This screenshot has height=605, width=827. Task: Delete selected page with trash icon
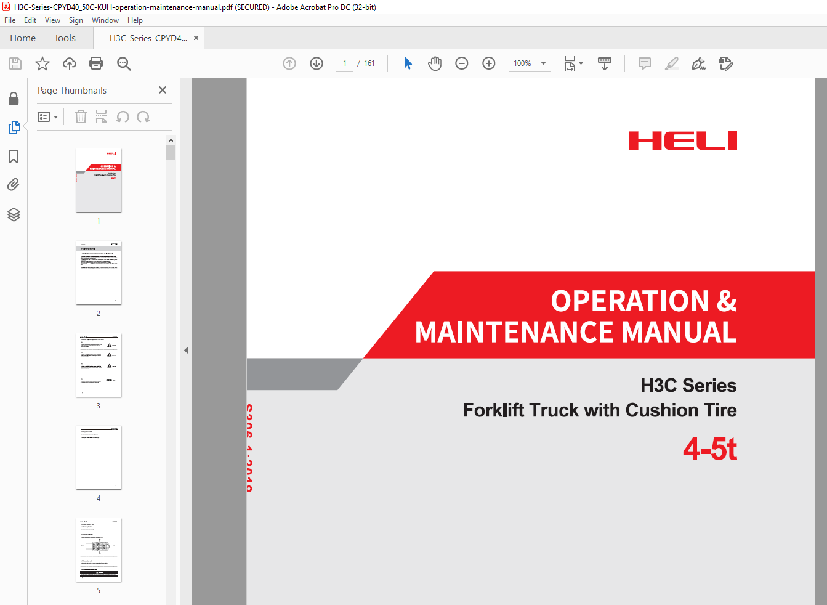coord(81,116)
